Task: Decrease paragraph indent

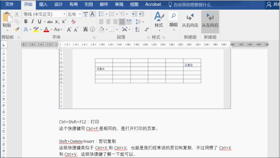Action: tap(134, 14)
